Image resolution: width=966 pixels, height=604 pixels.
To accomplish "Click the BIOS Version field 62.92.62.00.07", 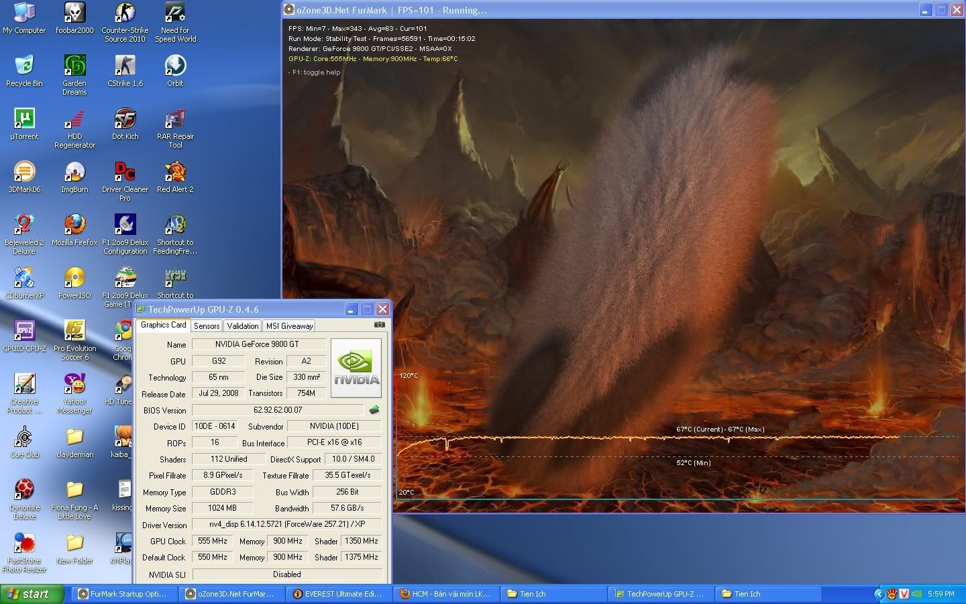I will (278, 410).
